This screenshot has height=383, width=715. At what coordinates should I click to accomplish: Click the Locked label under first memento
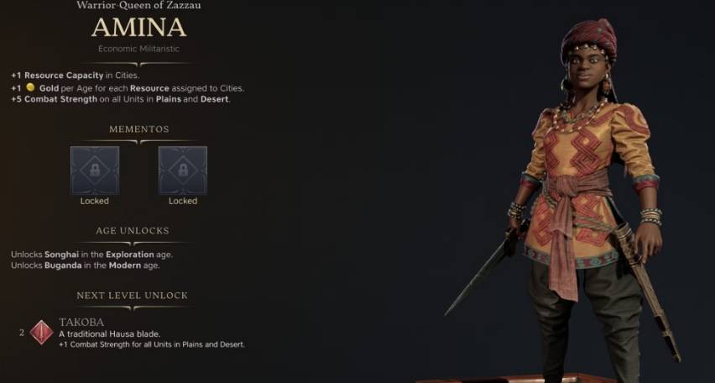click(x=94, y=201)
